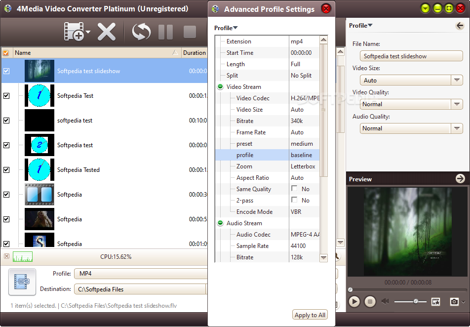Select the Softpedia test slideshow thumbnail

(39, 71)
